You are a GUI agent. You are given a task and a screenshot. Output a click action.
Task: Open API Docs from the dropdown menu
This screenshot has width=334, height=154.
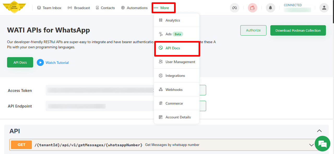click(173, 48)
